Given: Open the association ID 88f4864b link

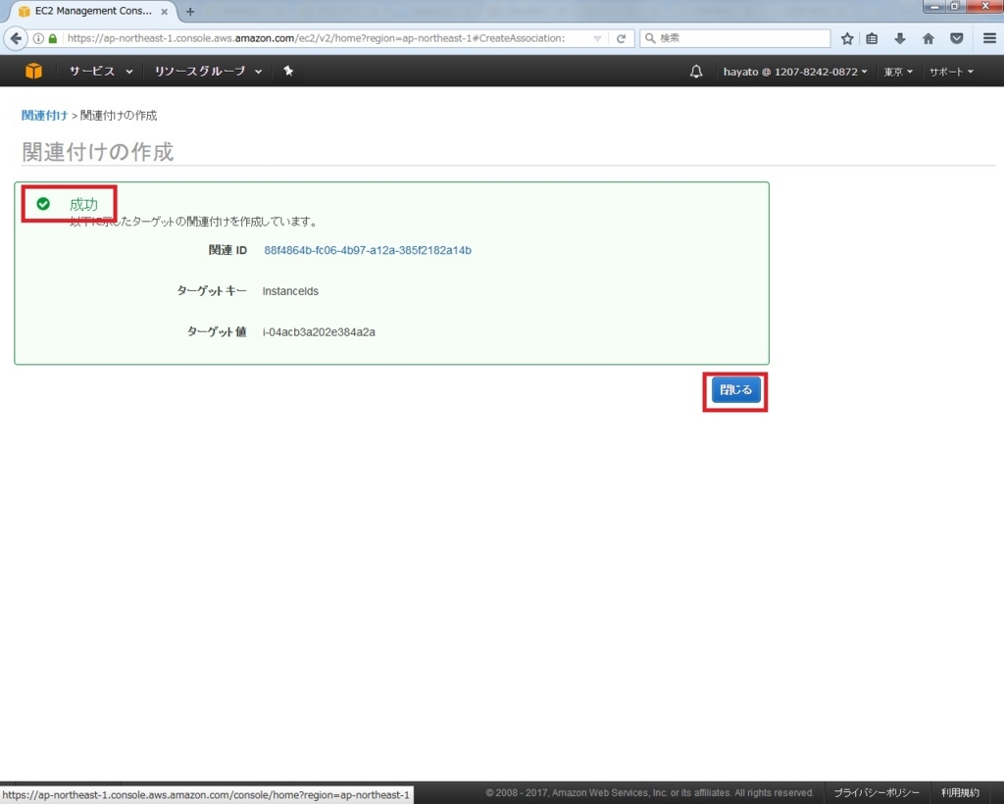Looking at the screenshot, I should (368, 250).
